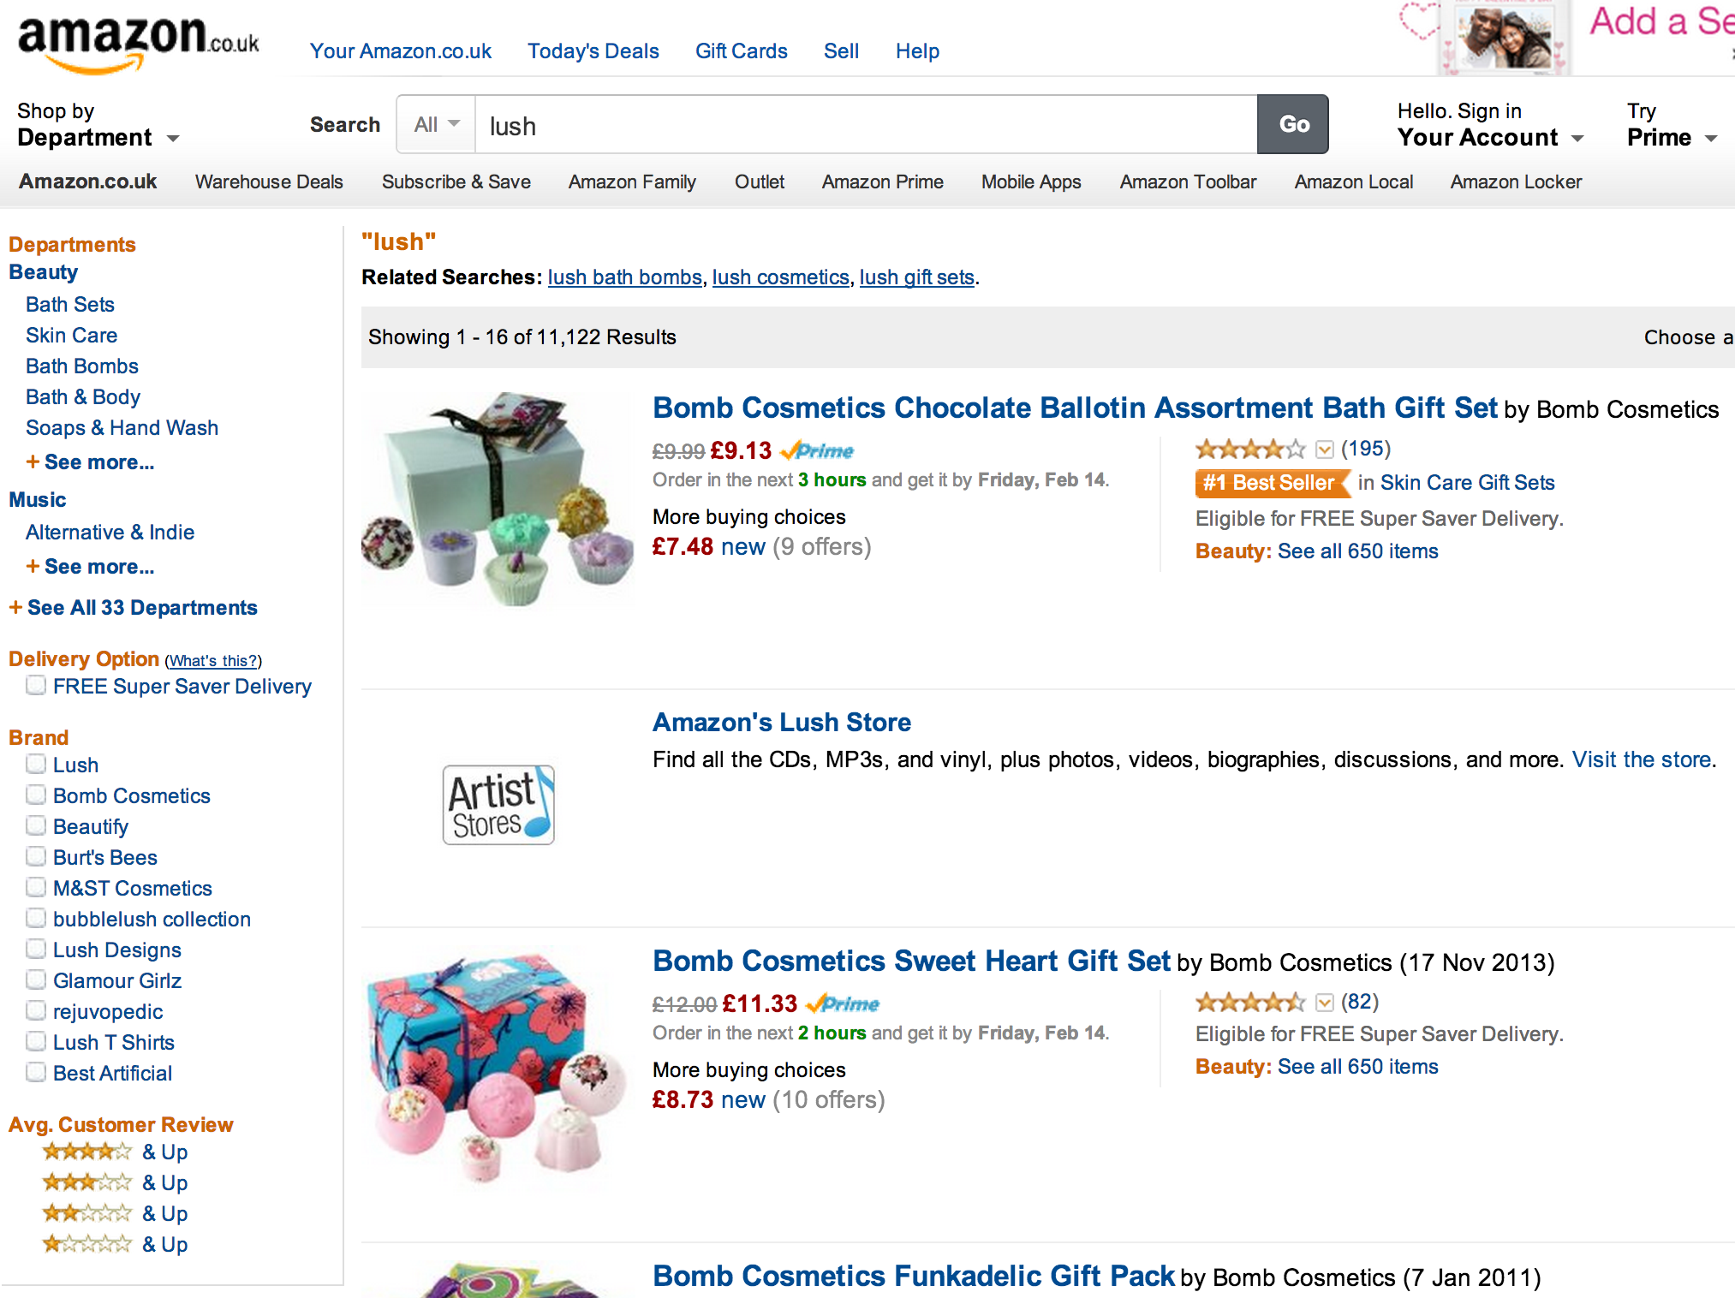1735x1298 pixels.
Task: Tick the FREE Super Saver Delivery checkbox
Action: click(x=36, y=686)
